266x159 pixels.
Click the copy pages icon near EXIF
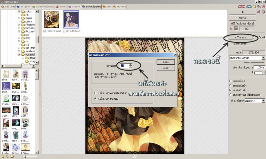pos(259,7)
